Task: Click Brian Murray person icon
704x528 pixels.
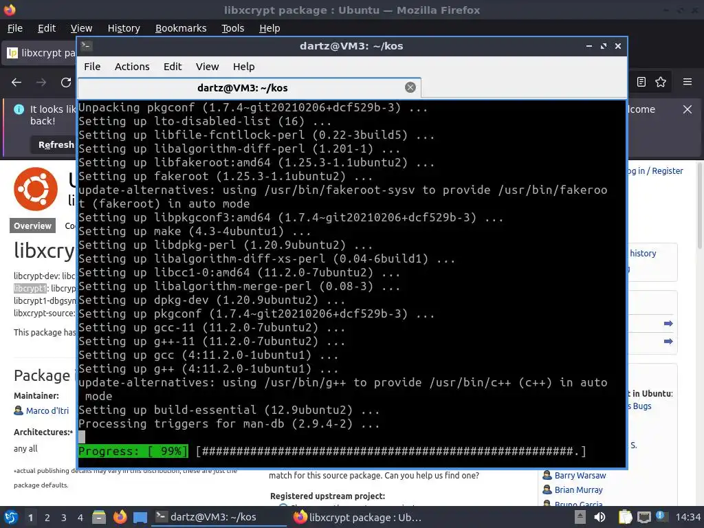Action: coord(547,489)
